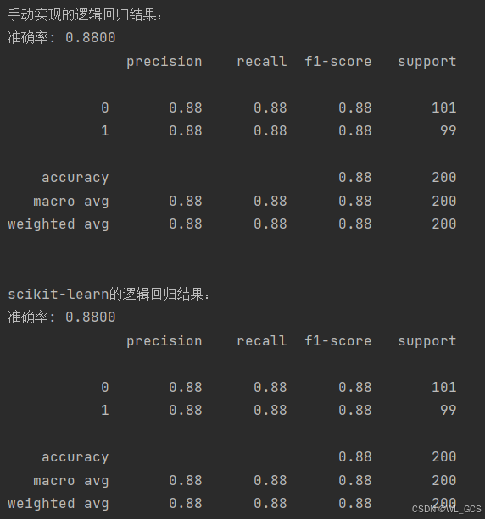Click support value "99" in the 手动实现 report

[449, 131]
